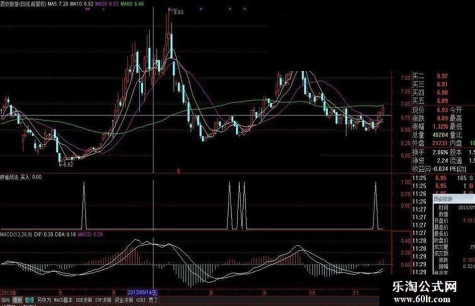
Task: Select the SUP决策 template tab
Action: (x=104, y=300)
